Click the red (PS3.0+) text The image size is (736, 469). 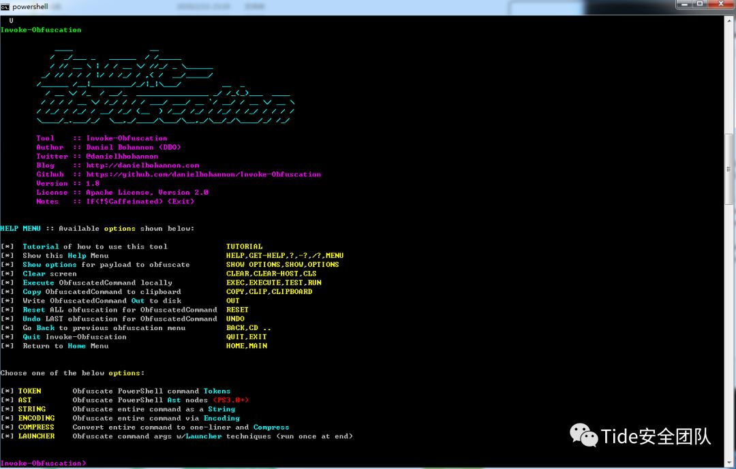point(230,400)
